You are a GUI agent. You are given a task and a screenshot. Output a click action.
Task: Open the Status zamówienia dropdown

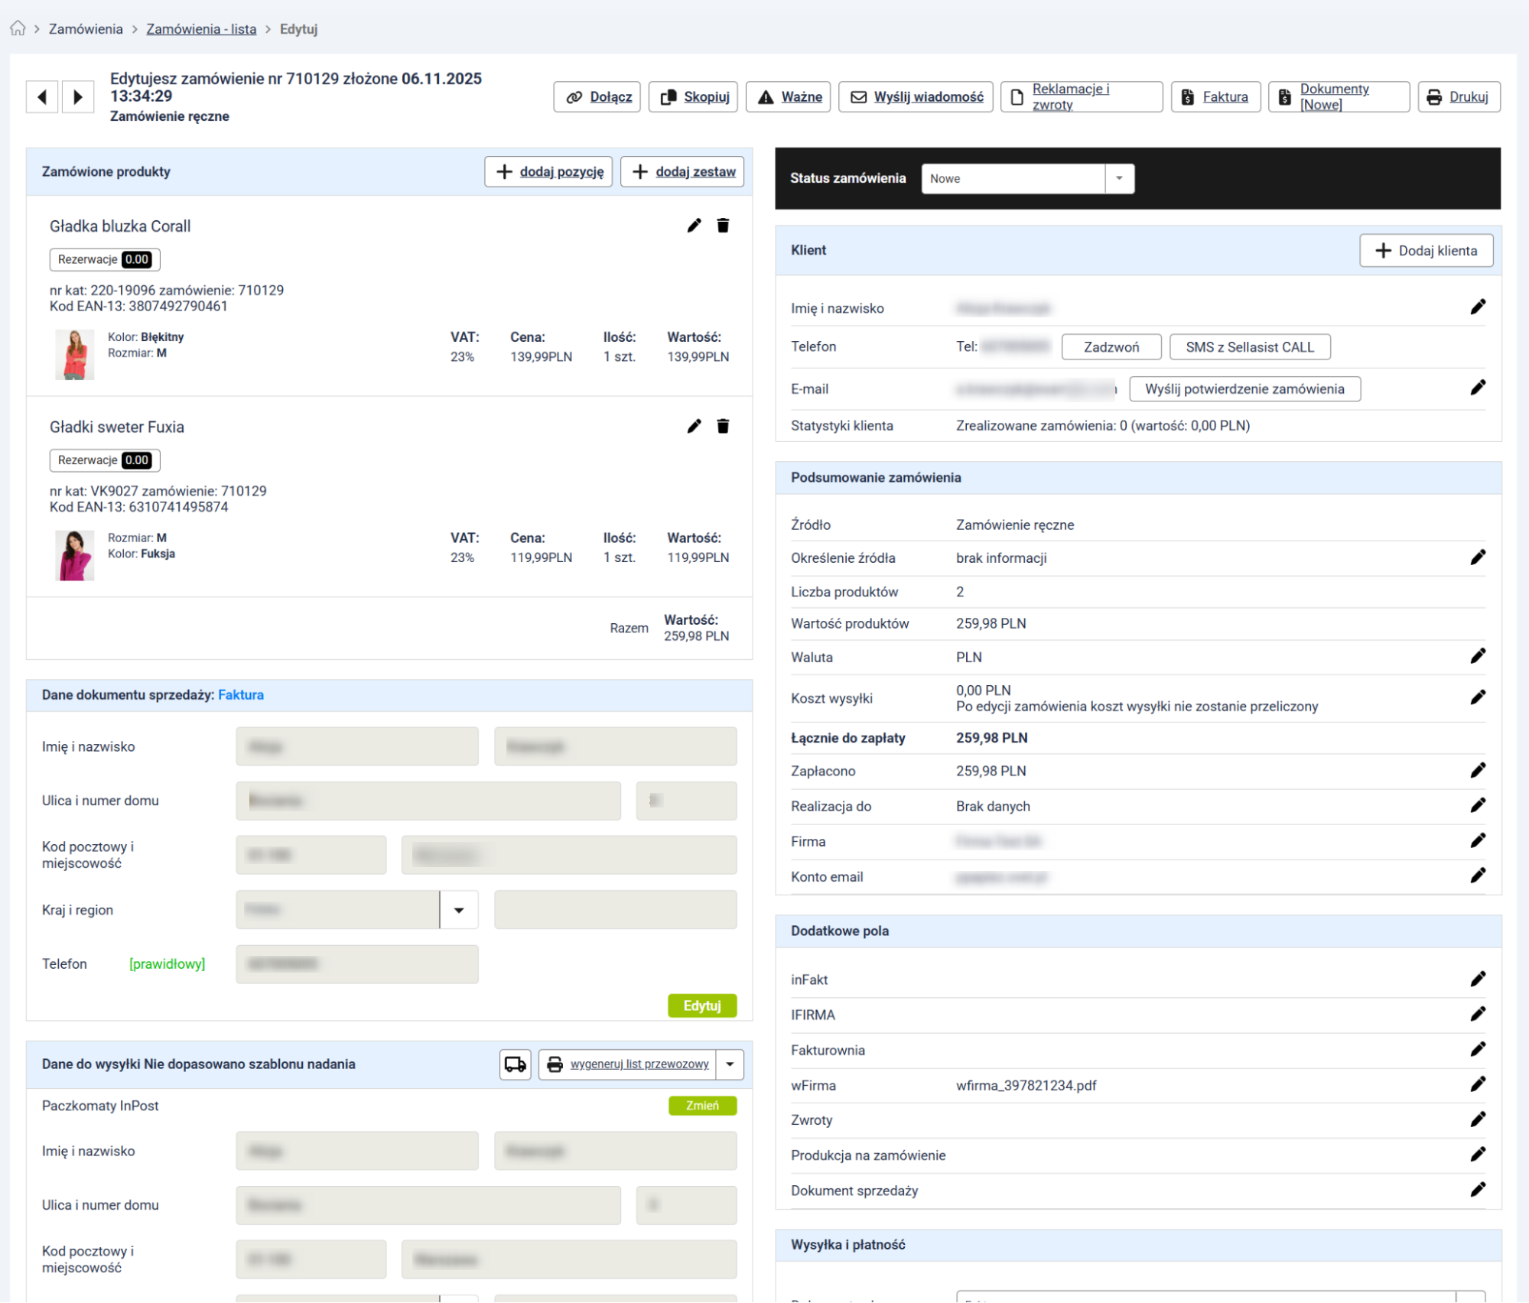coord(1027,178)
